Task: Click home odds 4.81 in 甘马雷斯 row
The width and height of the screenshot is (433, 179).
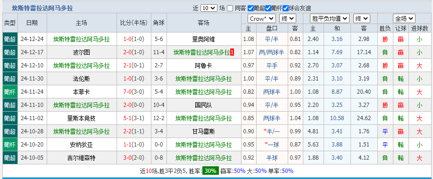Action: coord(313,131)
